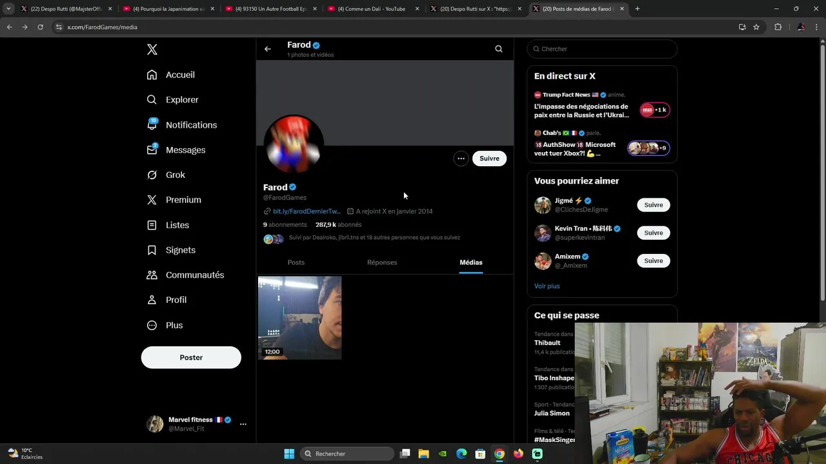The image size is (826, 464).
Task: Follow Farod with Suivre button
Action: (x=489, y=159)
